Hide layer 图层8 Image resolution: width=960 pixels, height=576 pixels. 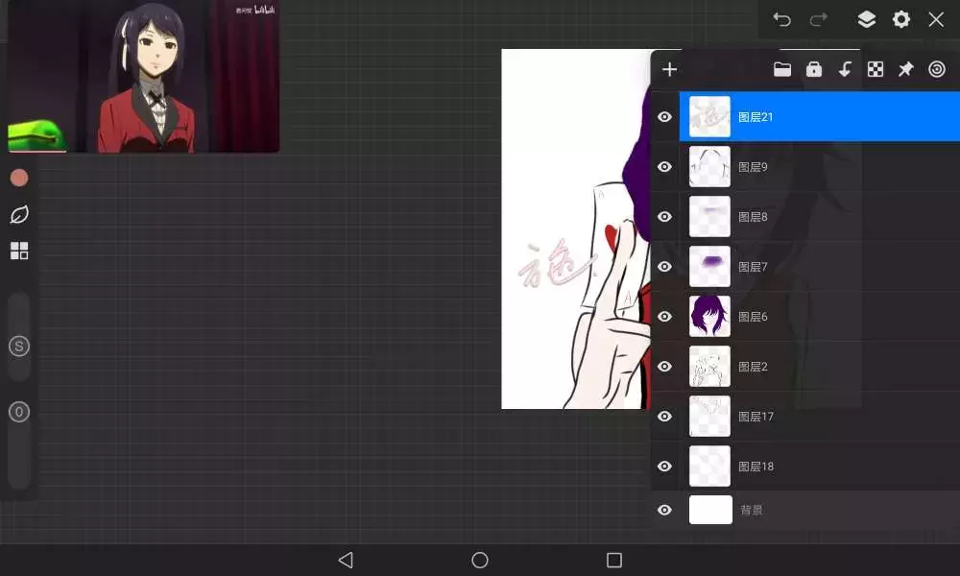click(x=665, y=217)
